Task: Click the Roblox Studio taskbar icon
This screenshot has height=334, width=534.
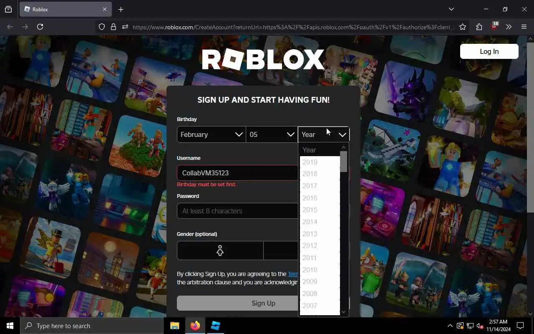Action: pyautogui.click(x=215, y=326)
